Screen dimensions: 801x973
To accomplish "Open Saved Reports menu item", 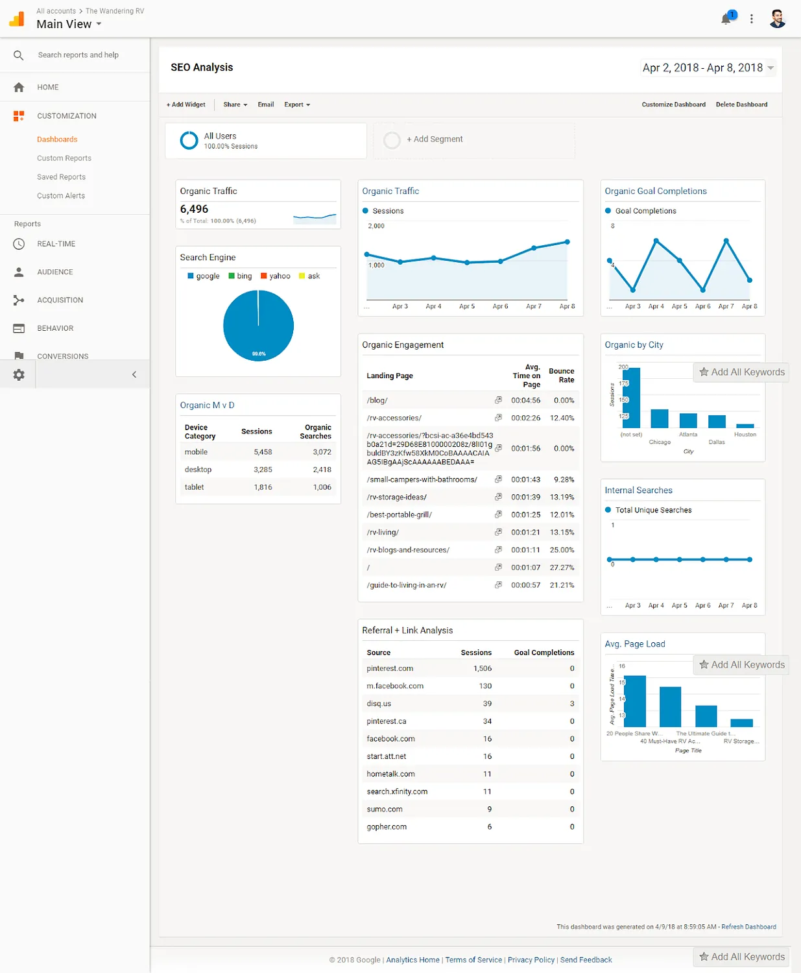I will click(61, 177).
